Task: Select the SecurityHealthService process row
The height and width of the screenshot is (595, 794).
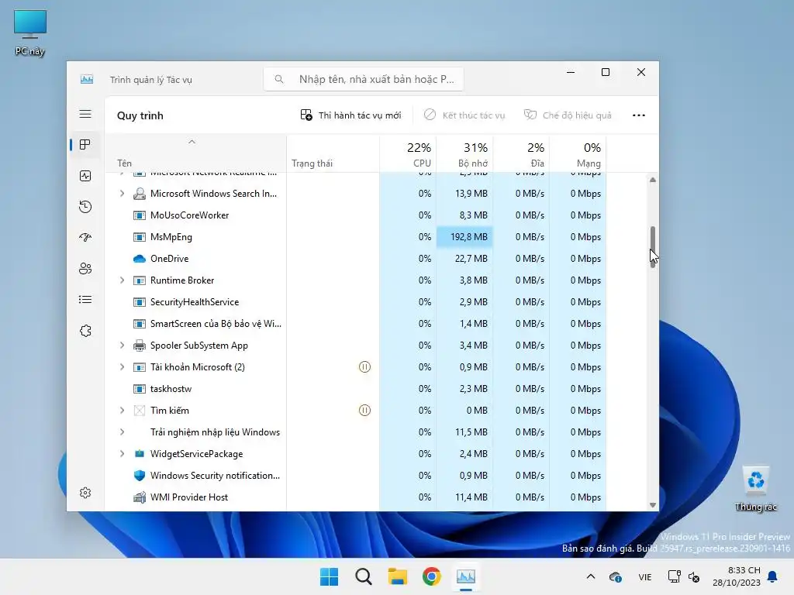Action: click(x=355, y=302)
